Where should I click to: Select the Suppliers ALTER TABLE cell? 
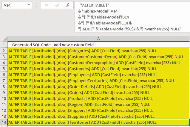(98, 116)
